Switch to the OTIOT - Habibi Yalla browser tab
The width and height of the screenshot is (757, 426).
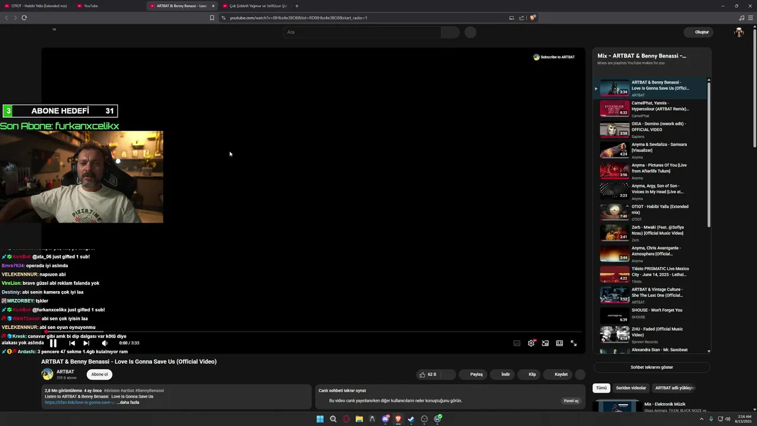tap(35, 6)
